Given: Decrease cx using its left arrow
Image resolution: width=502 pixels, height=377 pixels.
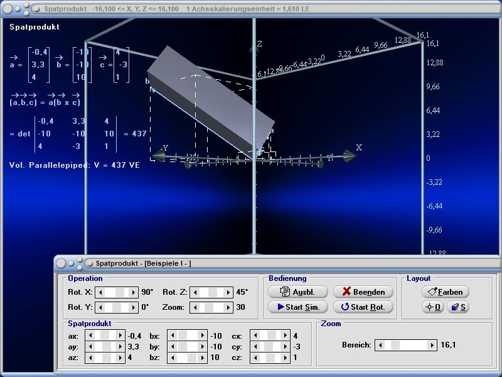Looking at the screenshot, I should 255,336.
